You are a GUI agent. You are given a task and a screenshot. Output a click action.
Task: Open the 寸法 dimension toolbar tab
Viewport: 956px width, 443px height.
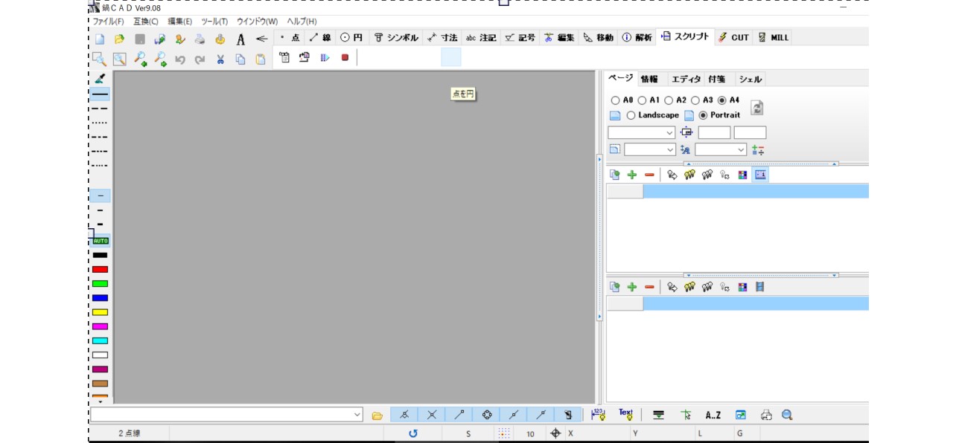coord(442,37)
